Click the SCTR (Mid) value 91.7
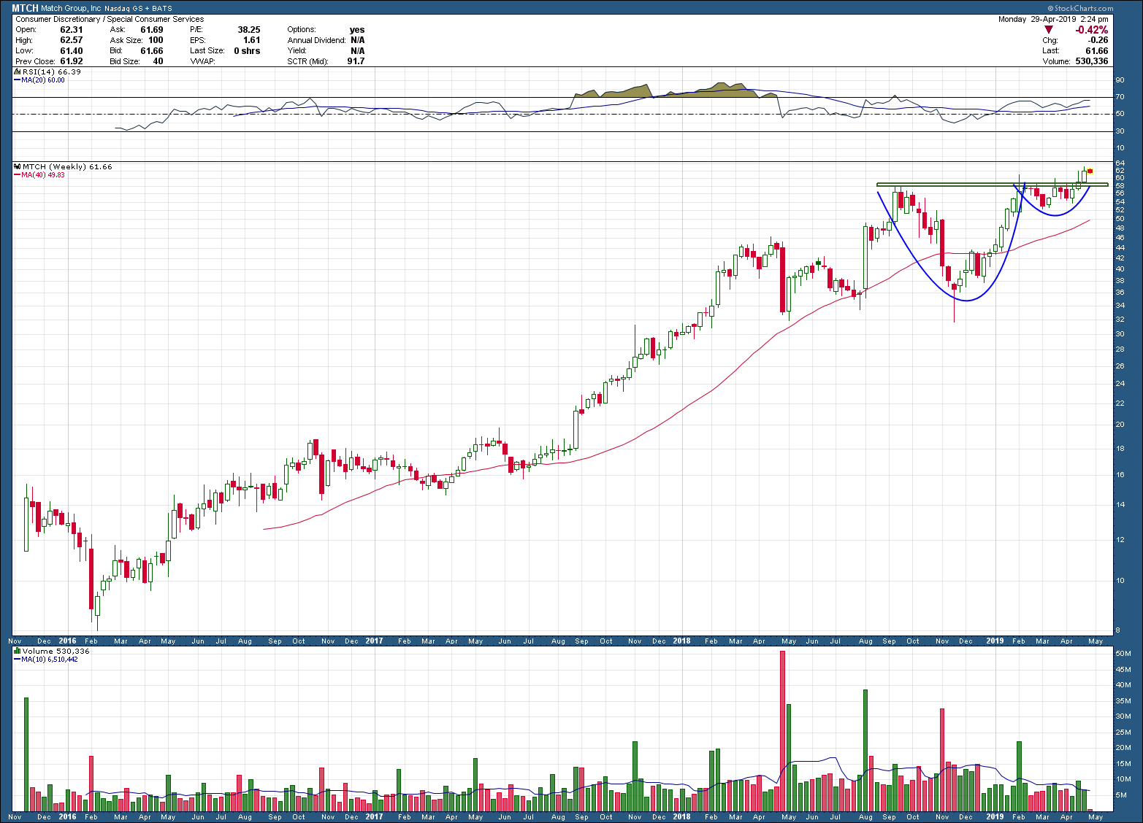This screenshot has height=823, width=1143. 356,61
